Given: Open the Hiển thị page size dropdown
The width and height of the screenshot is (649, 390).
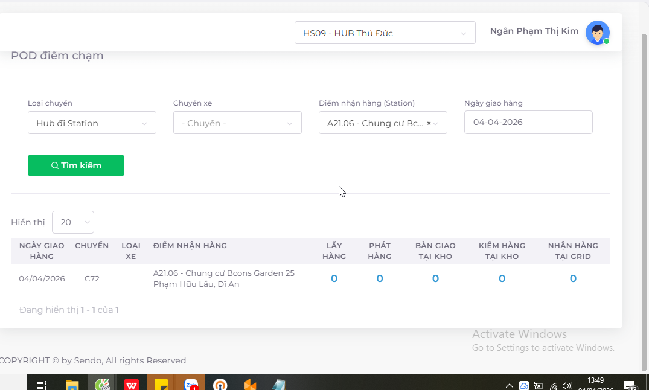Looking at the screenshot, I should (73, 222).
